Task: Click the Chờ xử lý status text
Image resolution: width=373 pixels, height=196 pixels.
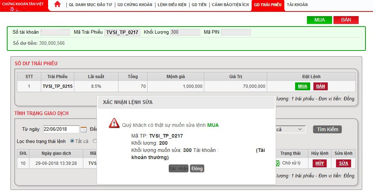Action: point(291,163)
